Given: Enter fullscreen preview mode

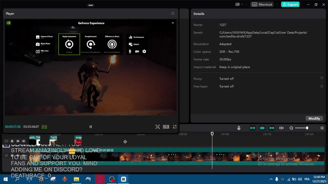Looking at the screenshot, I should pyautogui.click(x=175, y=127).
